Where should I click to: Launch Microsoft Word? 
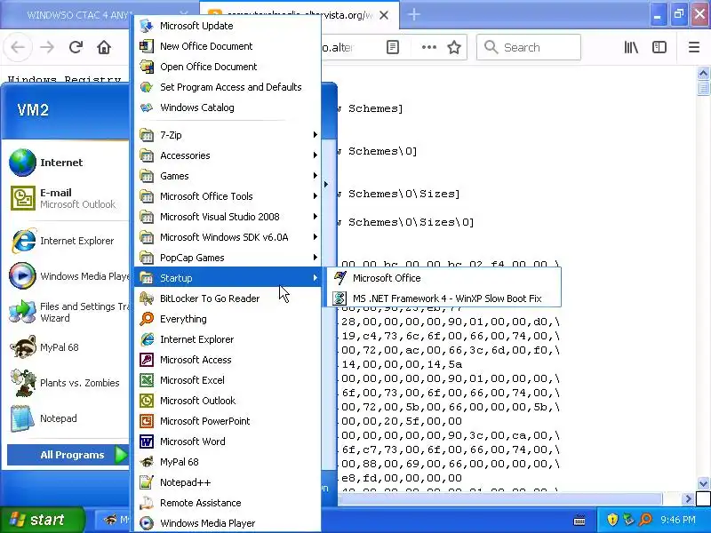[x=228, y=441]
